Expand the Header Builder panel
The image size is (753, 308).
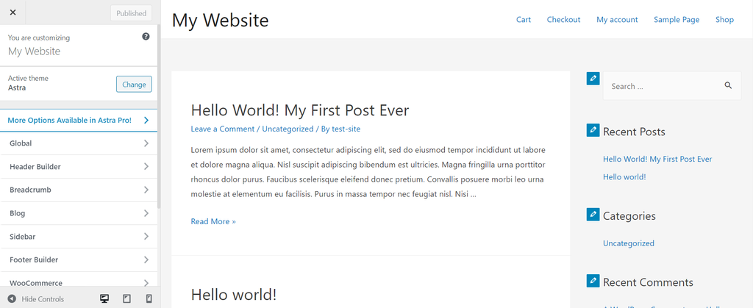pyautogui.click(x=79, y=167)
